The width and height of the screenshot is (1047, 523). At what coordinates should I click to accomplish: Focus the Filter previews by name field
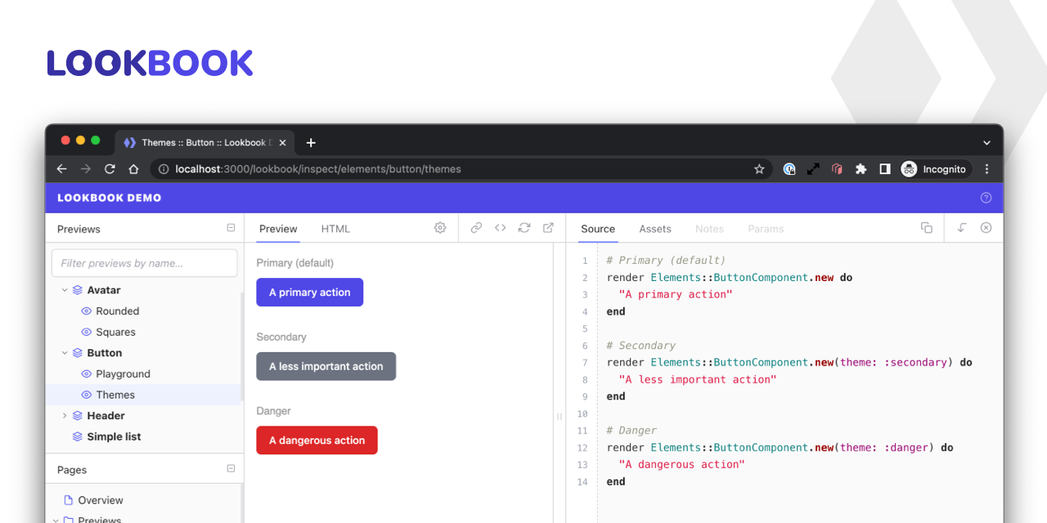point(144,263)
